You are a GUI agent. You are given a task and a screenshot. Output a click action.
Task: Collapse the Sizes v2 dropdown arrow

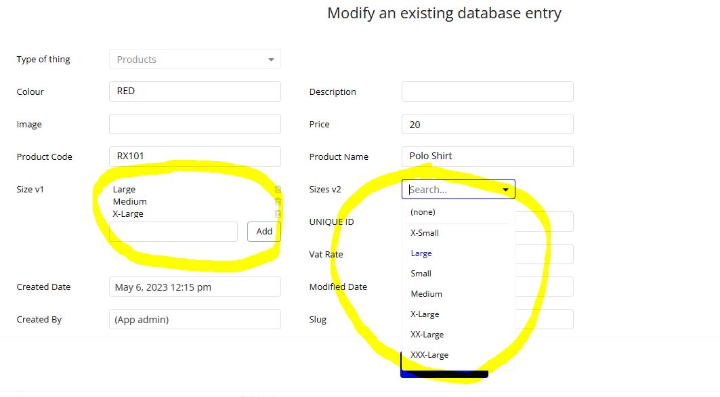[505, 190]
